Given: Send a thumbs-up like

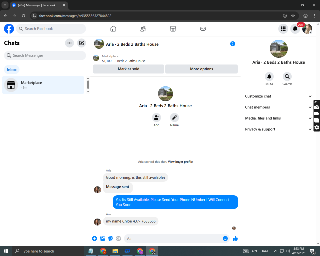Looking at the screenshot, I should pyautogui.click(x=235, y=238).
